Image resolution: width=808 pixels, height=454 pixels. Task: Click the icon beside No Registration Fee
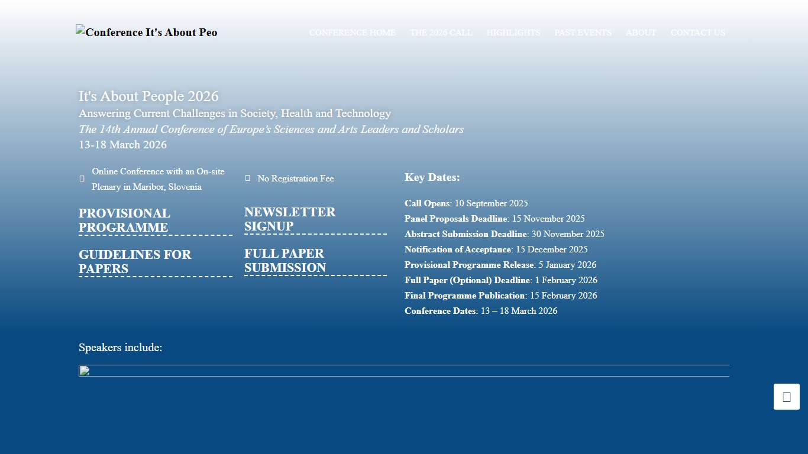[248, 178]
